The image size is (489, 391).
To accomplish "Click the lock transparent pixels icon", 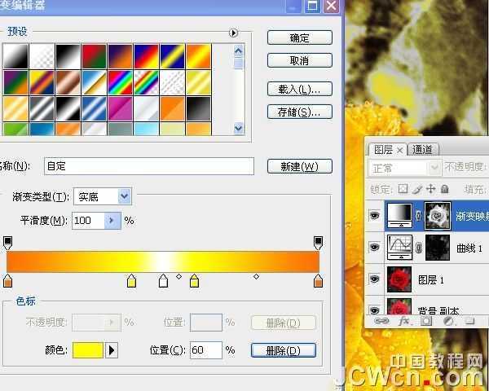I will 403,189.
